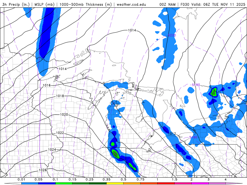
Task: Click the 0.01 legend value
Action: tap(21, 179)
